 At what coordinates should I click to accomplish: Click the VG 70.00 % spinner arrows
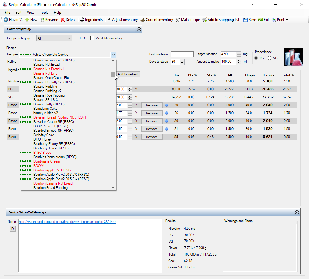coord(130,97)
